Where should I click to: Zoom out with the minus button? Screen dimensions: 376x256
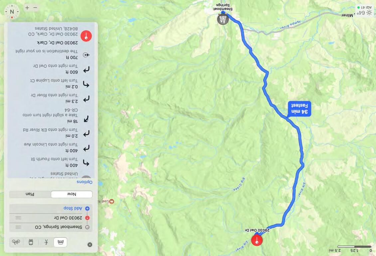[35, 8]
